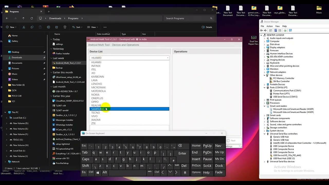Open the See more ellipsis menu in Explorer
The image size is (329, 185).
pyautogui.click(x=105, y=27)
